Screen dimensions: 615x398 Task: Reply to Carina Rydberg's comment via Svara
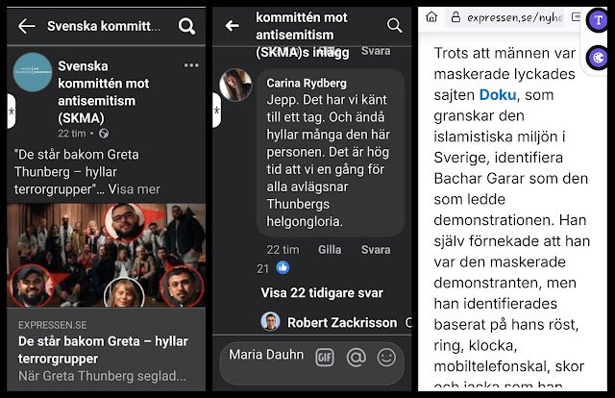(376, 250)
